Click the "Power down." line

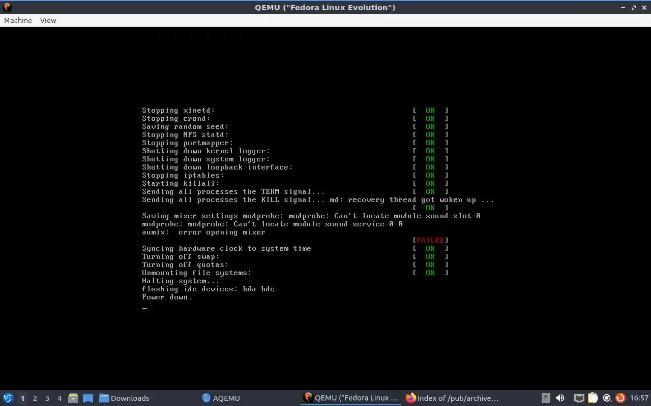(167, 297)
